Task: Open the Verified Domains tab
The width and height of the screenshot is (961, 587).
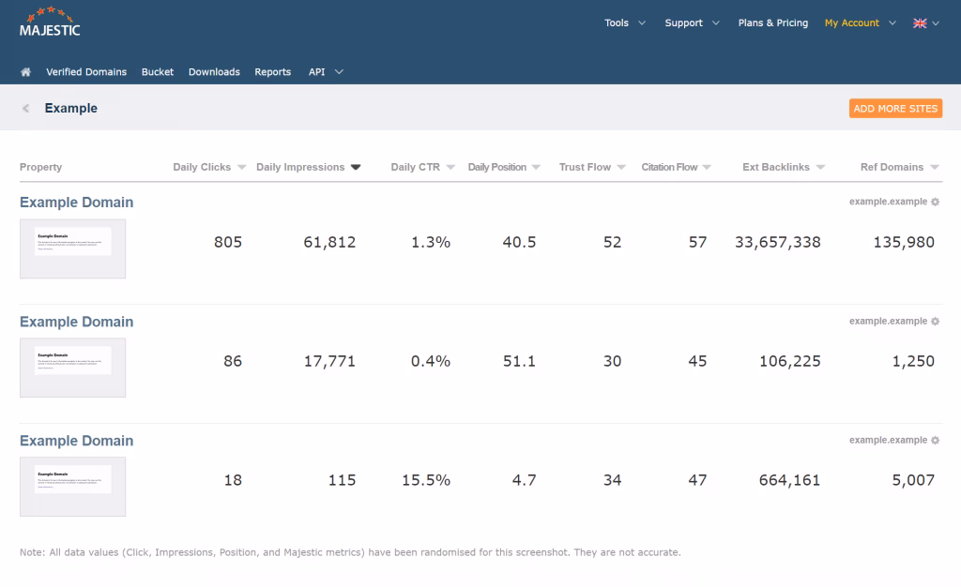Action: click(x=86, y=72)
